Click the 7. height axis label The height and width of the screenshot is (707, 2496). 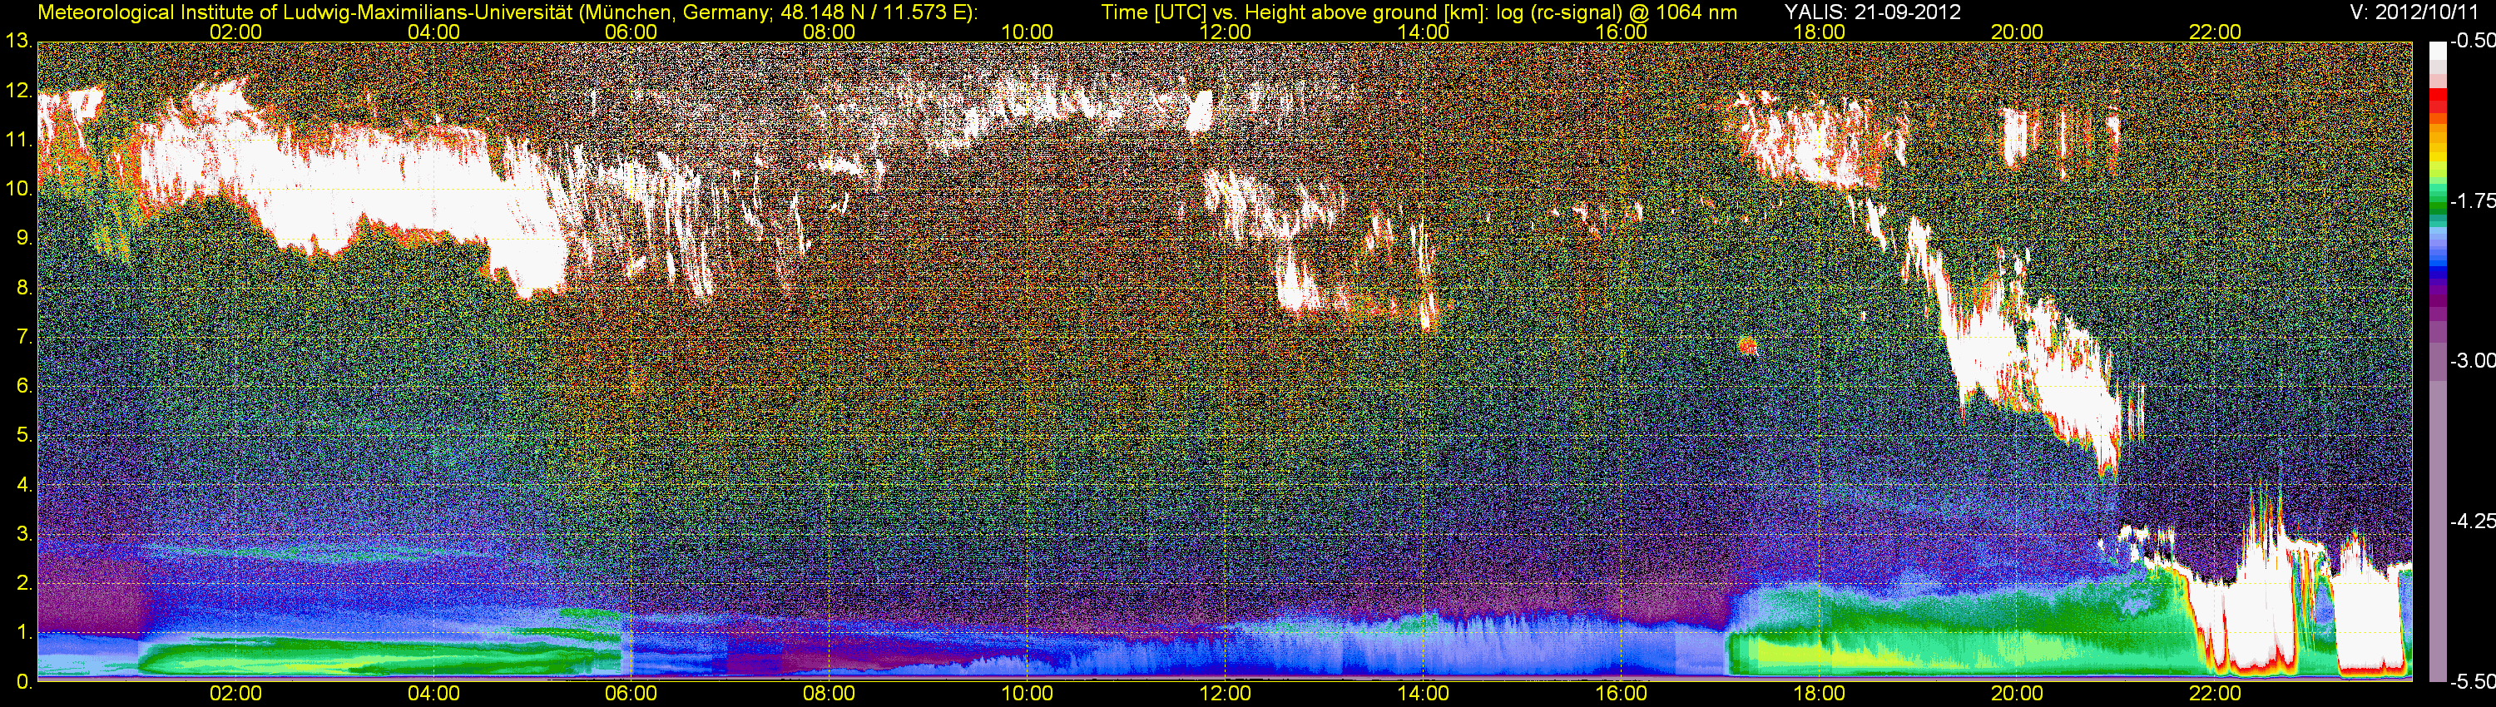point(24,337)
